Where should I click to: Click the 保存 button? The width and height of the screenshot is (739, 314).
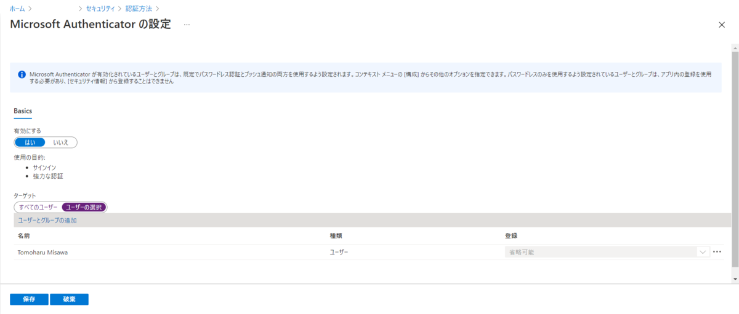(29, 299)
